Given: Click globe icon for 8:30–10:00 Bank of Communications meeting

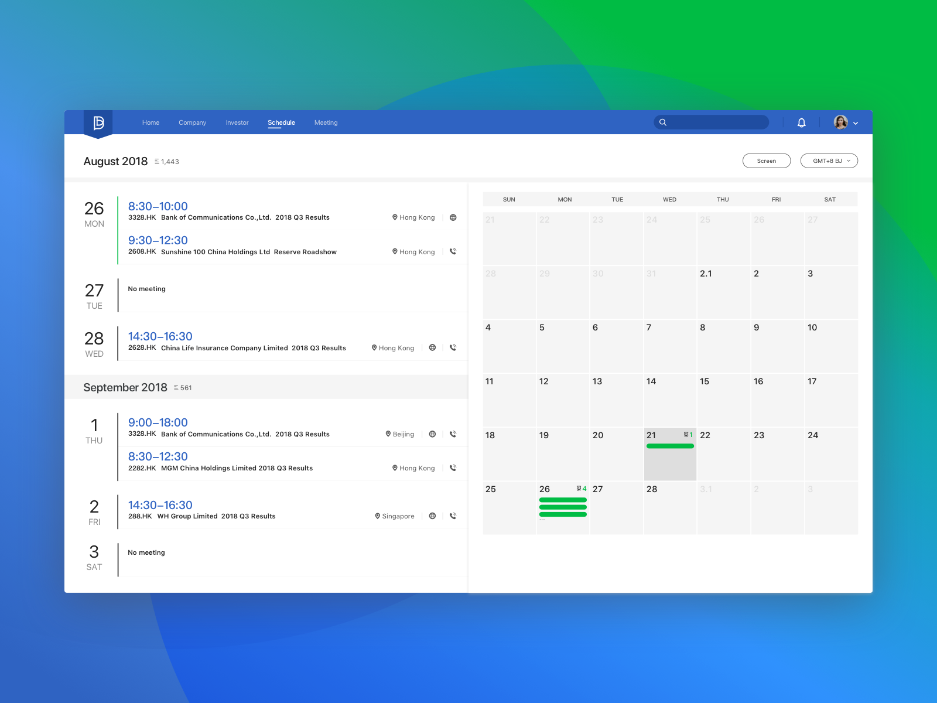Looking at the screenshot, I should point(453,217).
